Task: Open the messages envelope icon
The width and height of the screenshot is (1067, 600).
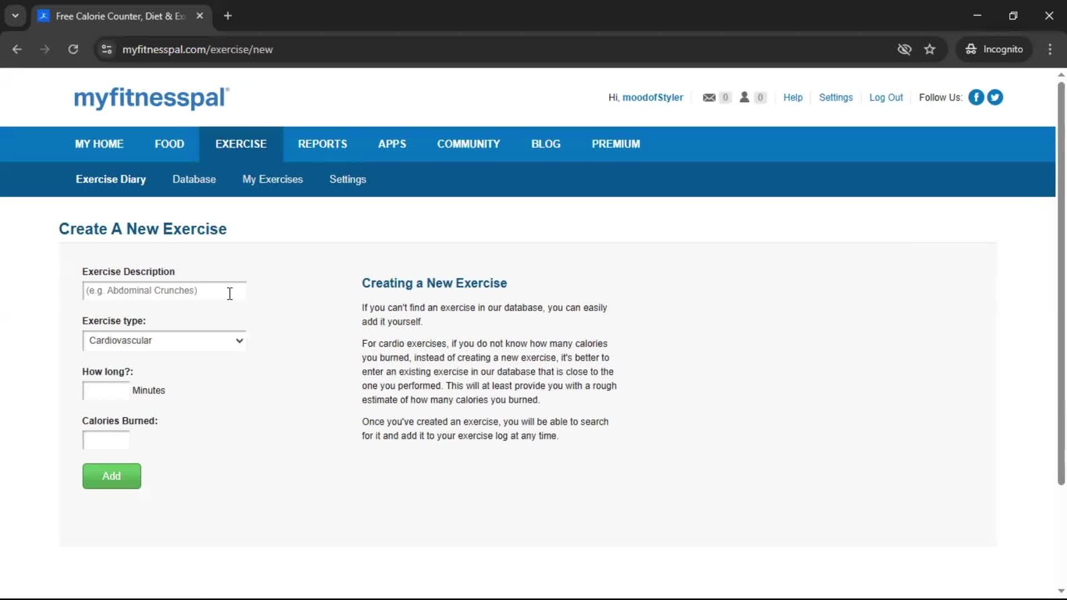Action: click(x=709, y=98)
